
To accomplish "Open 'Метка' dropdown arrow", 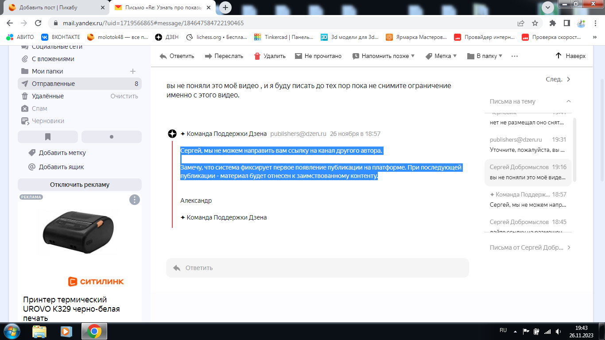I will click(x=455, y=56).
